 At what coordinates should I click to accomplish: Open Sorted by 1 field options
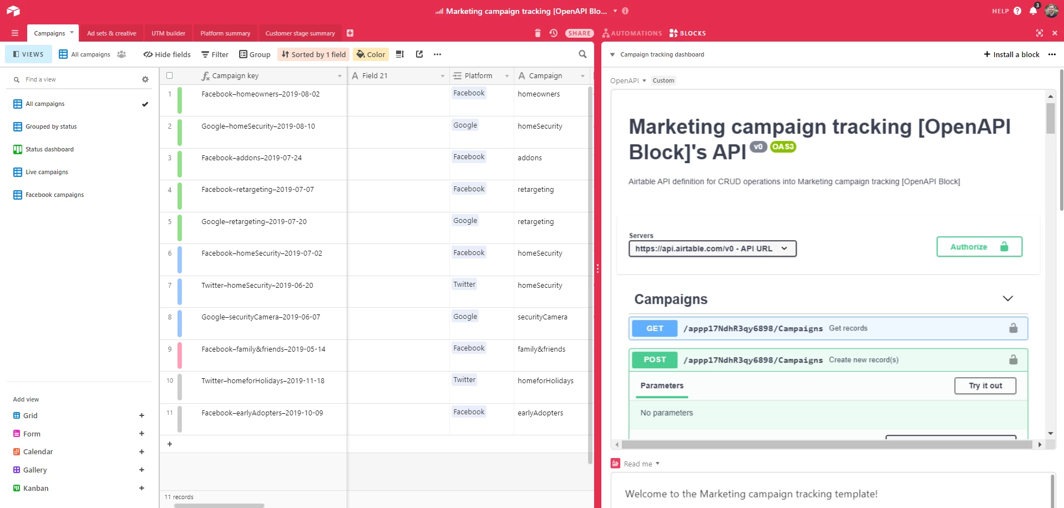click(313, 54)
